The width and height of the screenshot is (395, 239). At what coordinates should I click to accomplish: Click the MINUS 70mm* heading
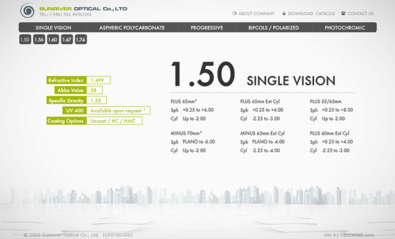[186, 133]
